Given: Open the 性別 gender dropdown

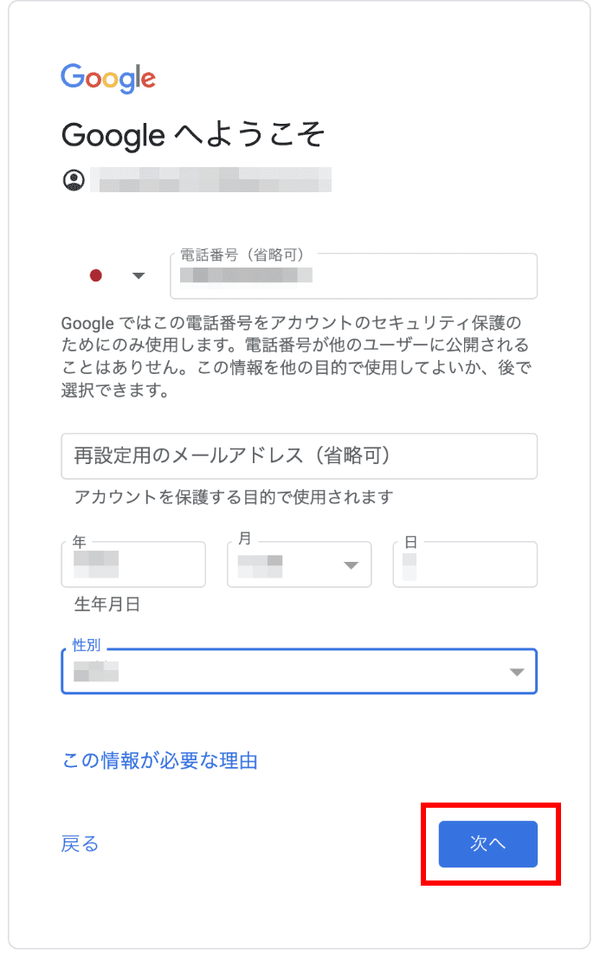Looking at the screenshot, I should (299, 671).
